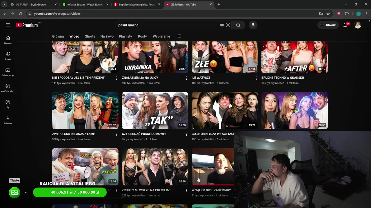The width and height of the screenshot is (371, 208).
Task: Click the green Tipply money icon
Action: pyautogui.click(x=14, y=192)
